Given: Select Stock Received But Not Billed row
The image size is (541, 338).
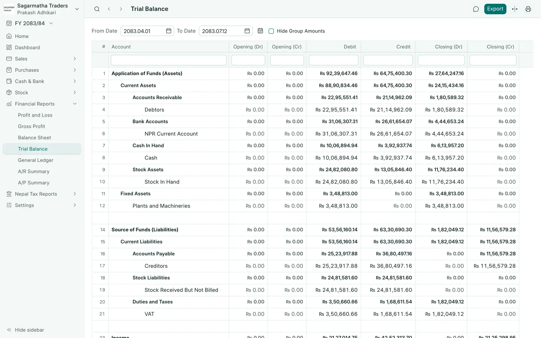Looking at the screenshot, I should click(305, 290).
